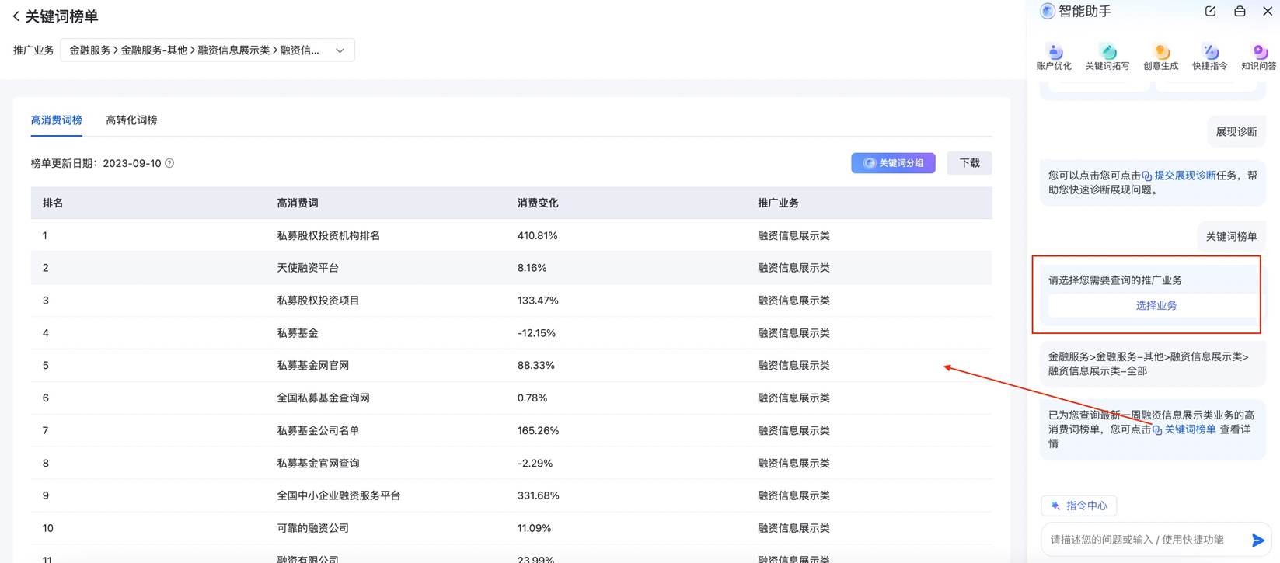
Task: Click the 提交展现诊断 link
Action: (1184, 176)
